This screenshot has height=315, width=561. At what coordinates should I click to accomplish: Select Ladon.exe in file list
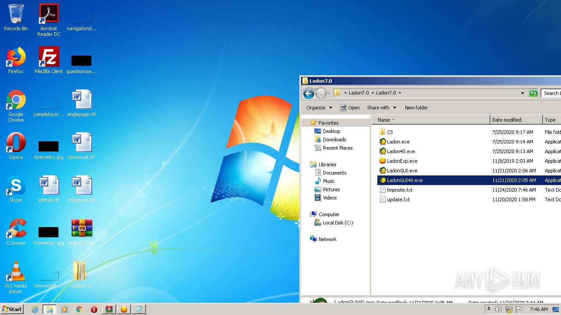point(398,142)
